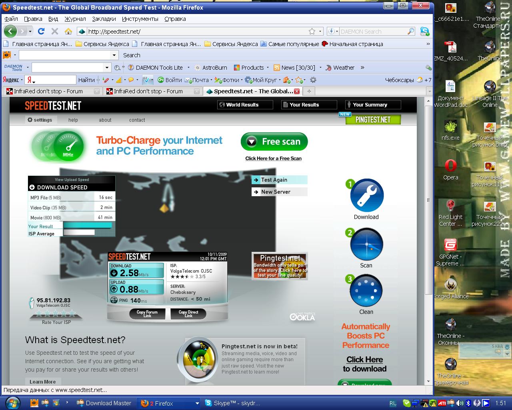The height and width of the screenshot is (410, 512).
Task: Click in the Yandex search input field
Action: pos(51,80)
